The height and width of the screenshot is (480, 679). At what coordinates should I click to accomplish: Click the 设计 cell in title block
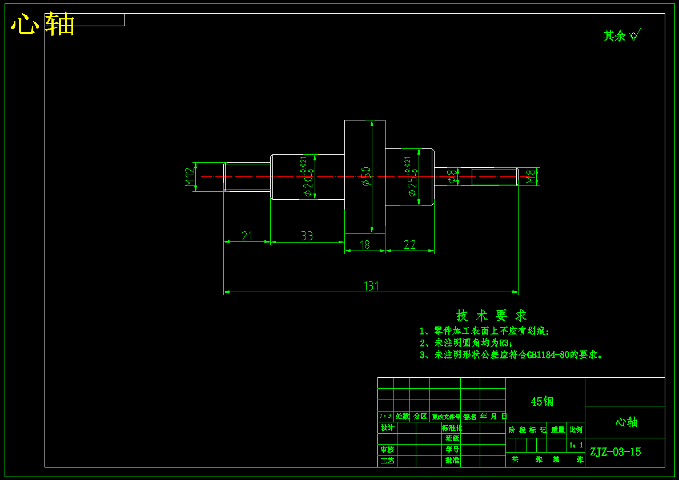[x=387, y=427]
